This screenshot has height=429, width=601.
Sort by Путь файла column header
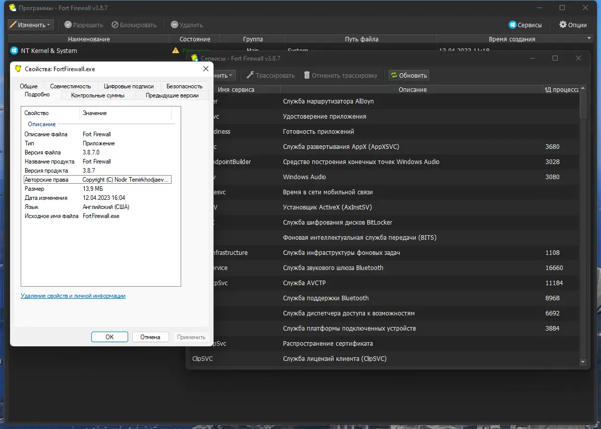coord(361,39)
